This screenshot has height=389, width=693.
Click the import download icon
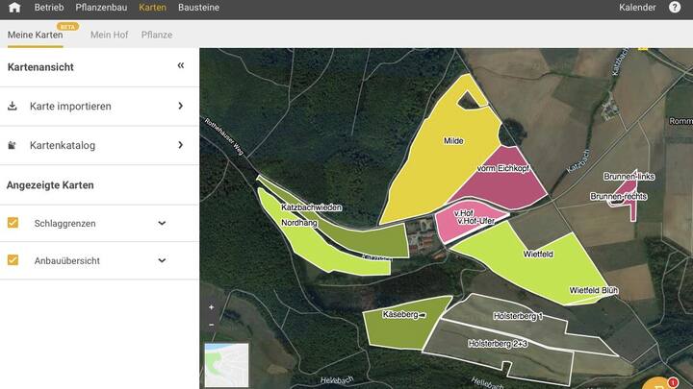(x=13, y=106)
